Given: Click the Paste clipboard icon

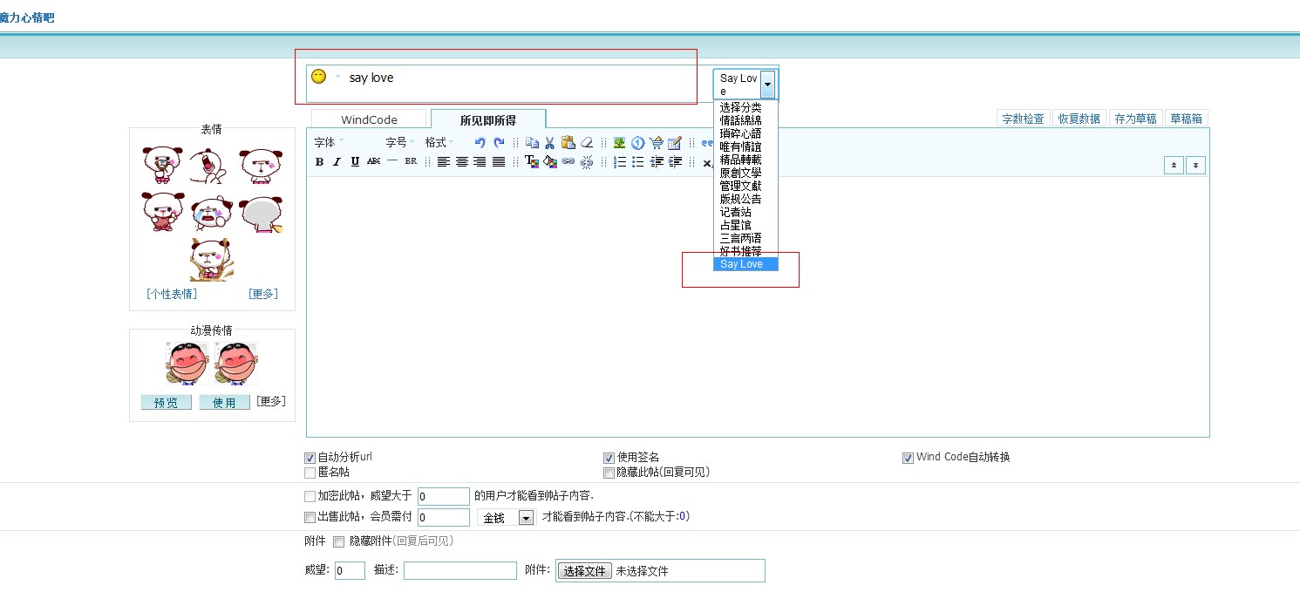Looking at the screenshot, I should click(568, 143).
